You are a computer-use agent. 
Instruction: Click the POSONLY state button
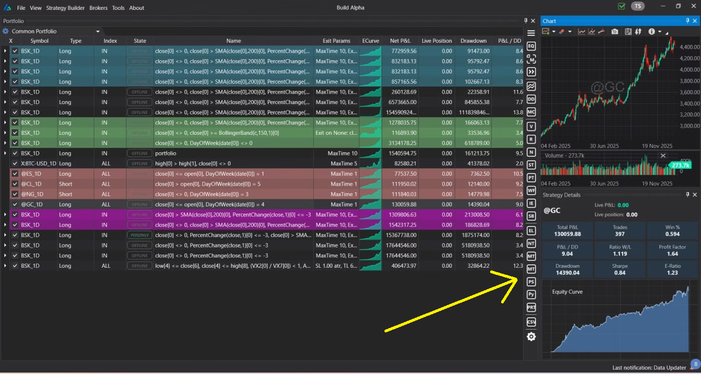click(x=140, y=235)
